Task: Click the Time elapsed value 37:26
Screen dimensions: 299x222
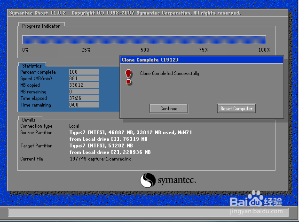Action: [x=84, y=98]
